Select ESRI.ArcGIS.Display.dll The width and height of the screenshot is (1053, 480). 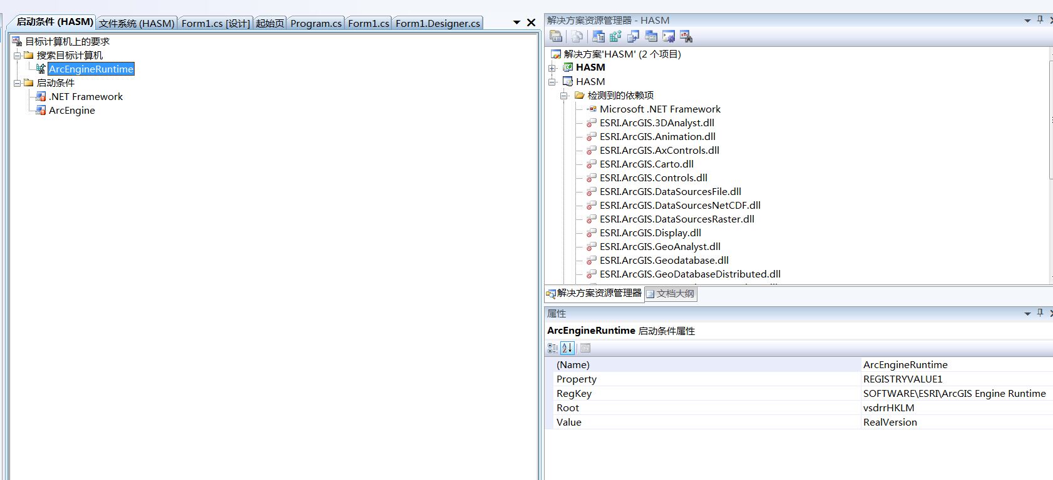[x=650, y=232]
